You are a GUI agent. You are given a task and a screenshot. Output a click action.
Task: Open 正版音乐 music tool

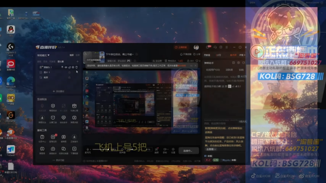[74, 138]
